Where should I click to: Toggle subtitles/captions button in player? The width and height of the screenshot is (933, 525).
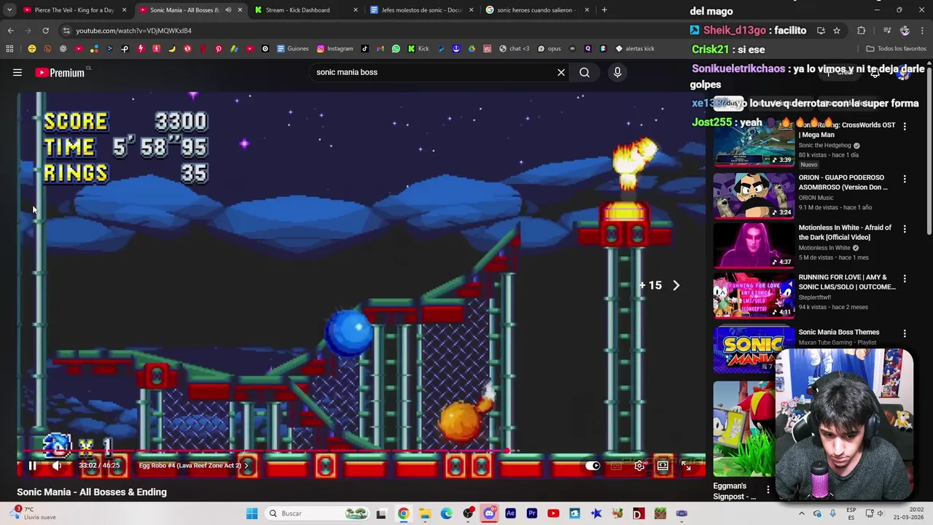point(616,465)
